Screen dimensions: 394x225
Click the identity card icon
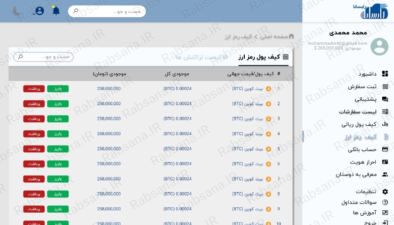click(385, 162)
